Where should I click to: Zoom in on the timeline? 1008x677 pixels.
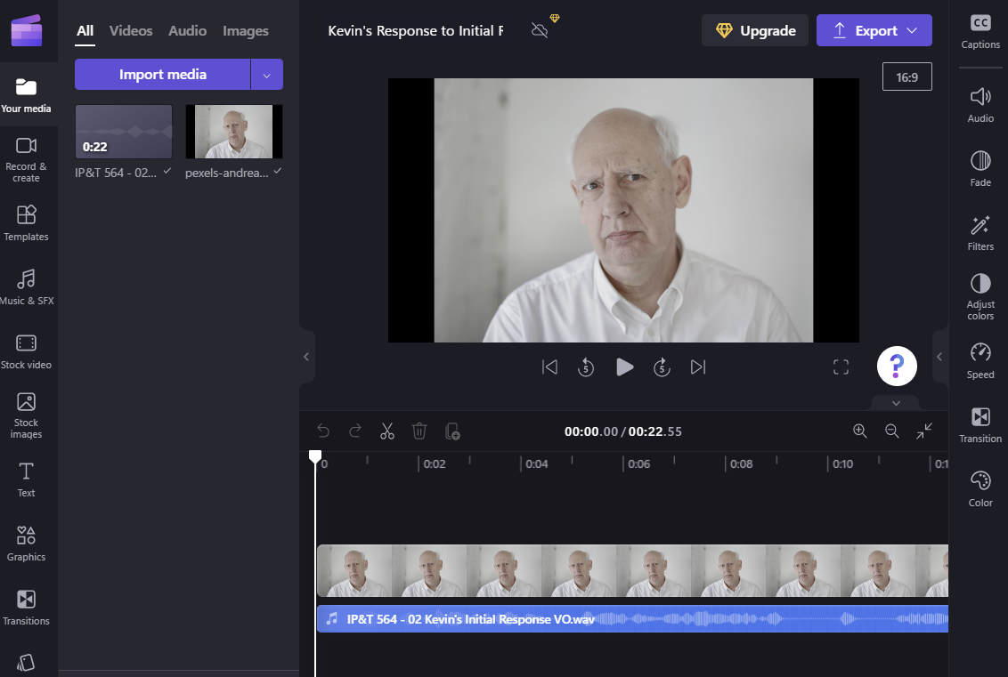859,431
